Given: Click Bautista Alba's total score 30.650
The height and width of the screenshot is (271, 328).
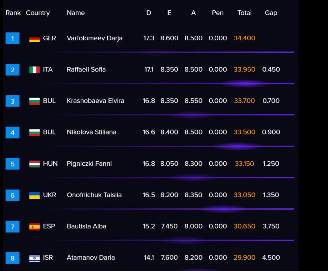Looking at the screenshot, I should click(244, 227).
